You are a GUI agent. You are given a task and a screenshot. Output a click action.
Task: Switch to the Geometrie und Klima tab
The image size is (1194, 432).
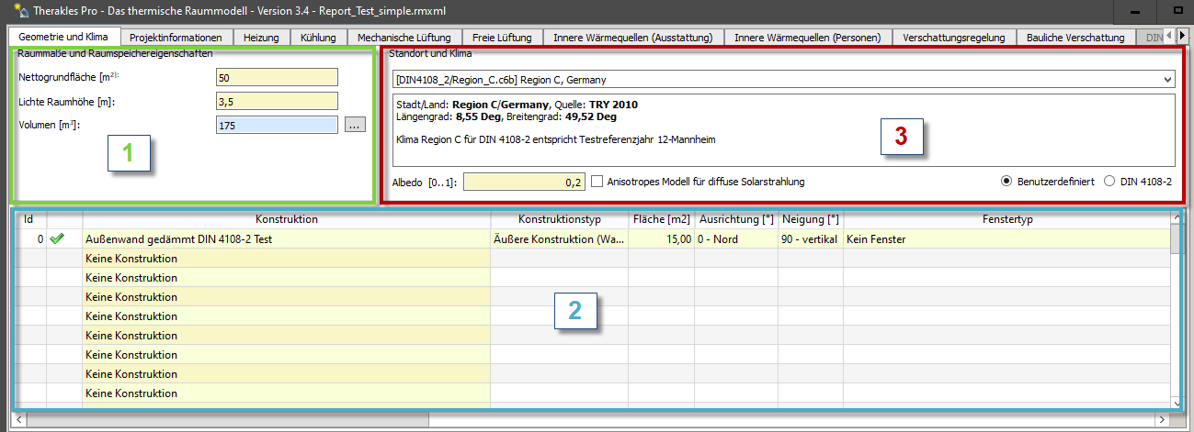[63, 38]
